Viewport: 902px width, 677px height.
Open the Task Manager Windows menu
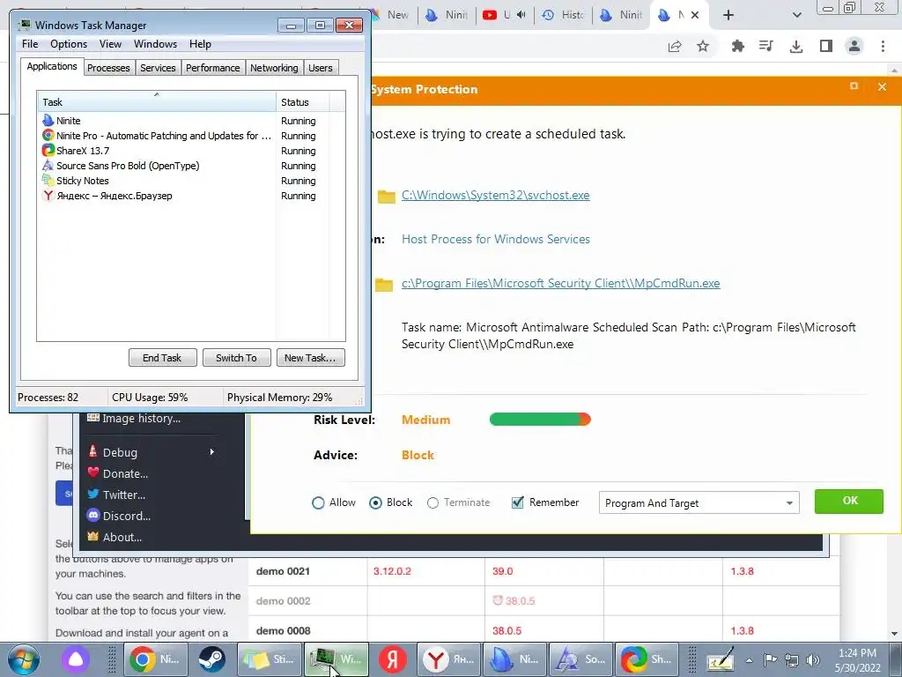155,44
